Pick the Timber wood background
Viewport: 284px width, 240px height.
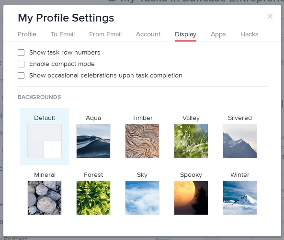pos(142,141)
